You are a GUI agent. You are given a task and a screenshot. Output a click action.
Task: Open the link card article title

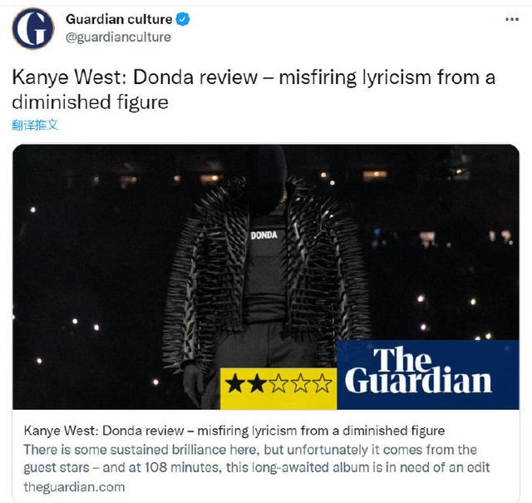(234, 431)
